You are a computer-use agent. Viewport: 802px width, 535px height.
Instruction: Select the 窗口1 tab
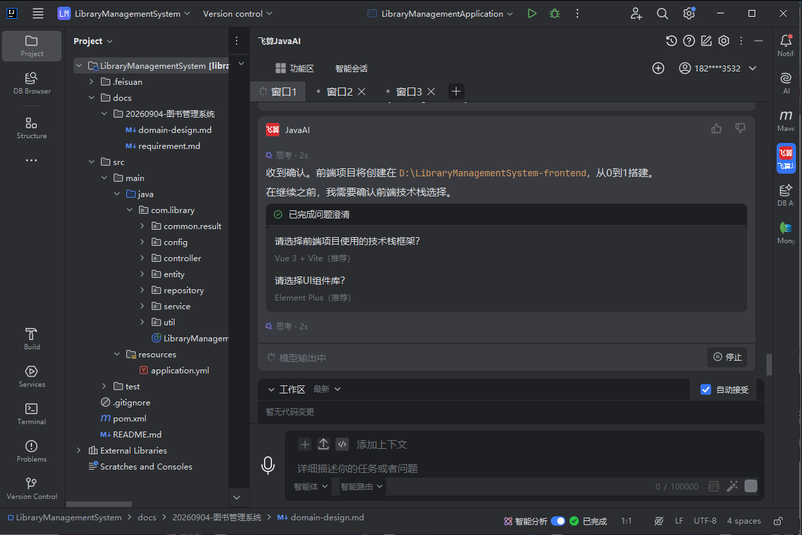[x=277, y=92]
